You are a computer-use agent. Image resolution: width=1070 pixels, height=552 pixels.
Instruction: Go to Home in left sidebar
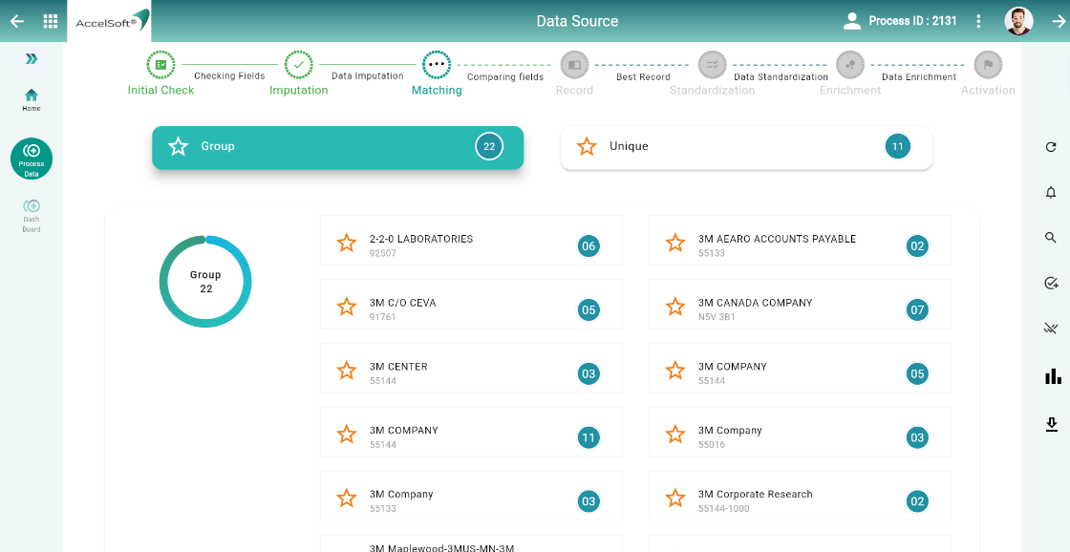tap(32, 99)
